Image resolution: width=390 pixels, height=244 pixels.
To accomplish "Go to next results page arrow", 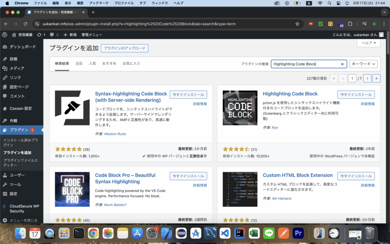I will pos(367,79).
